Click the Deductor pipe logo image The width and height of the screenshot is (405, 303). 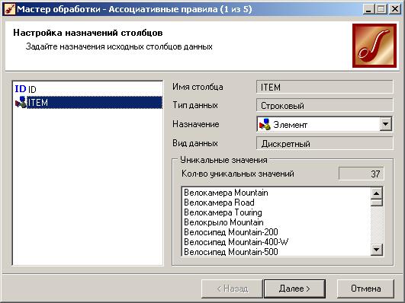pos(374,46)
